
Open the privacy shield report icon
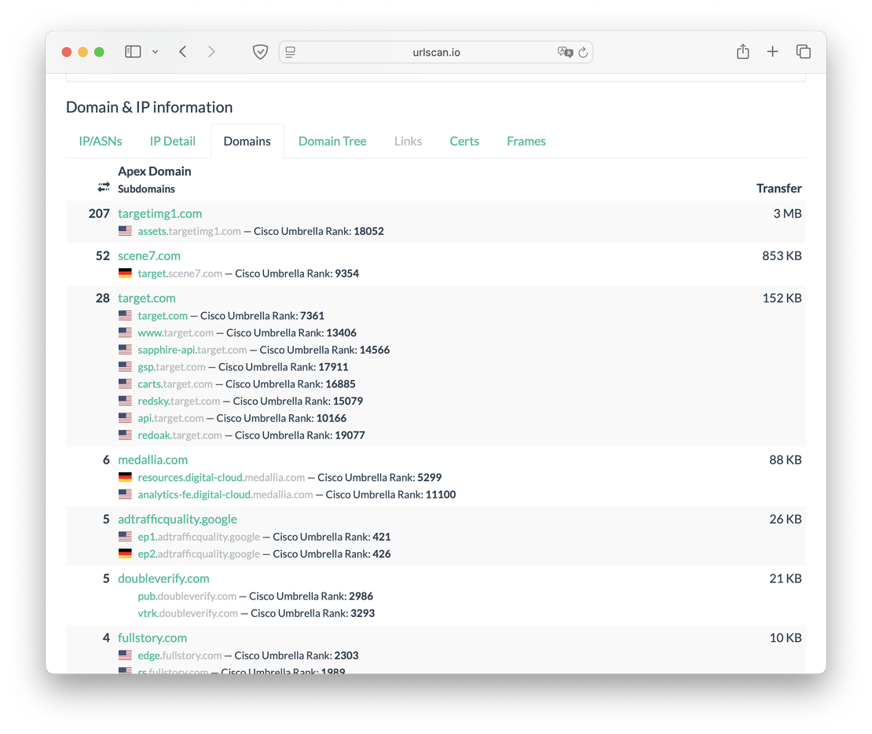click(260, 52)
